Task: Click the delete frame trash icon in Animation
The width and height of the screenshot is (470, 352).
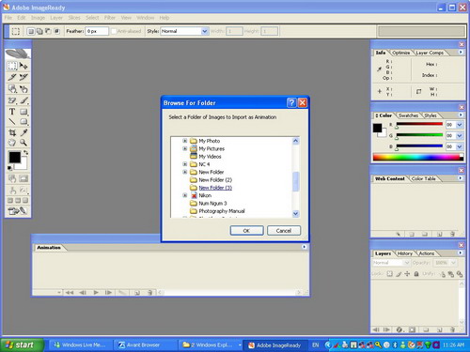Action: tap(149, 293)
